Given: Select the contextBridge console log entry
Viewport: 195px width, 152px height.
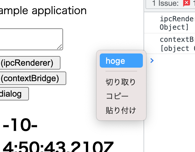Looking at the screenshot, I should pyautogui.click(x=177, y=44).
